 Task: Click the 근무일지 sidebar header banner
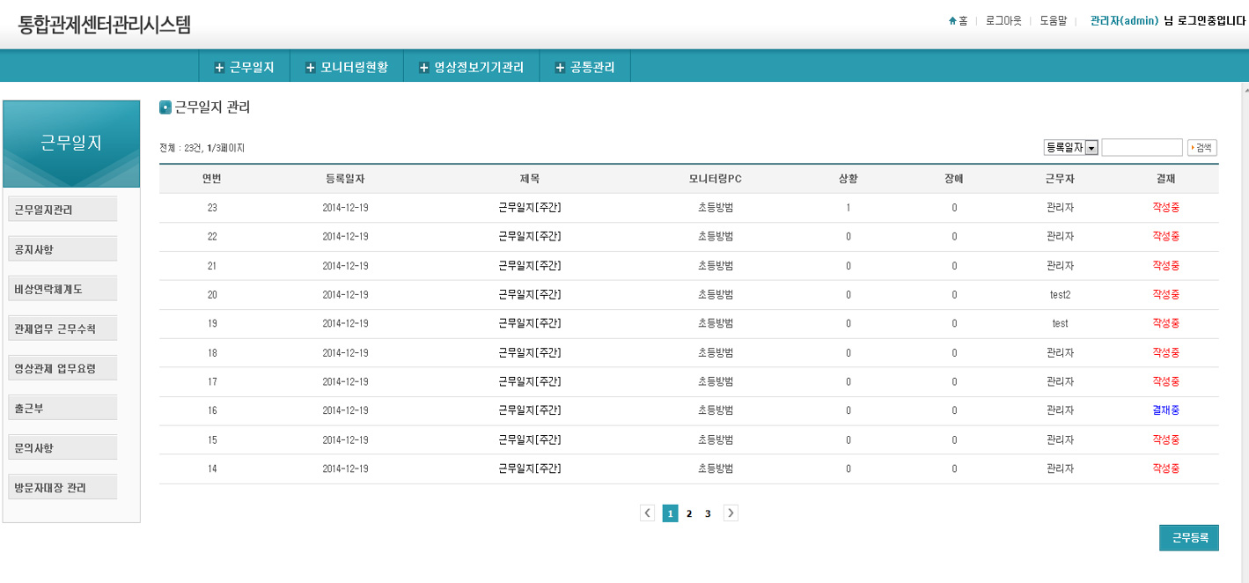pyautogui.click(x=71, y=144)
